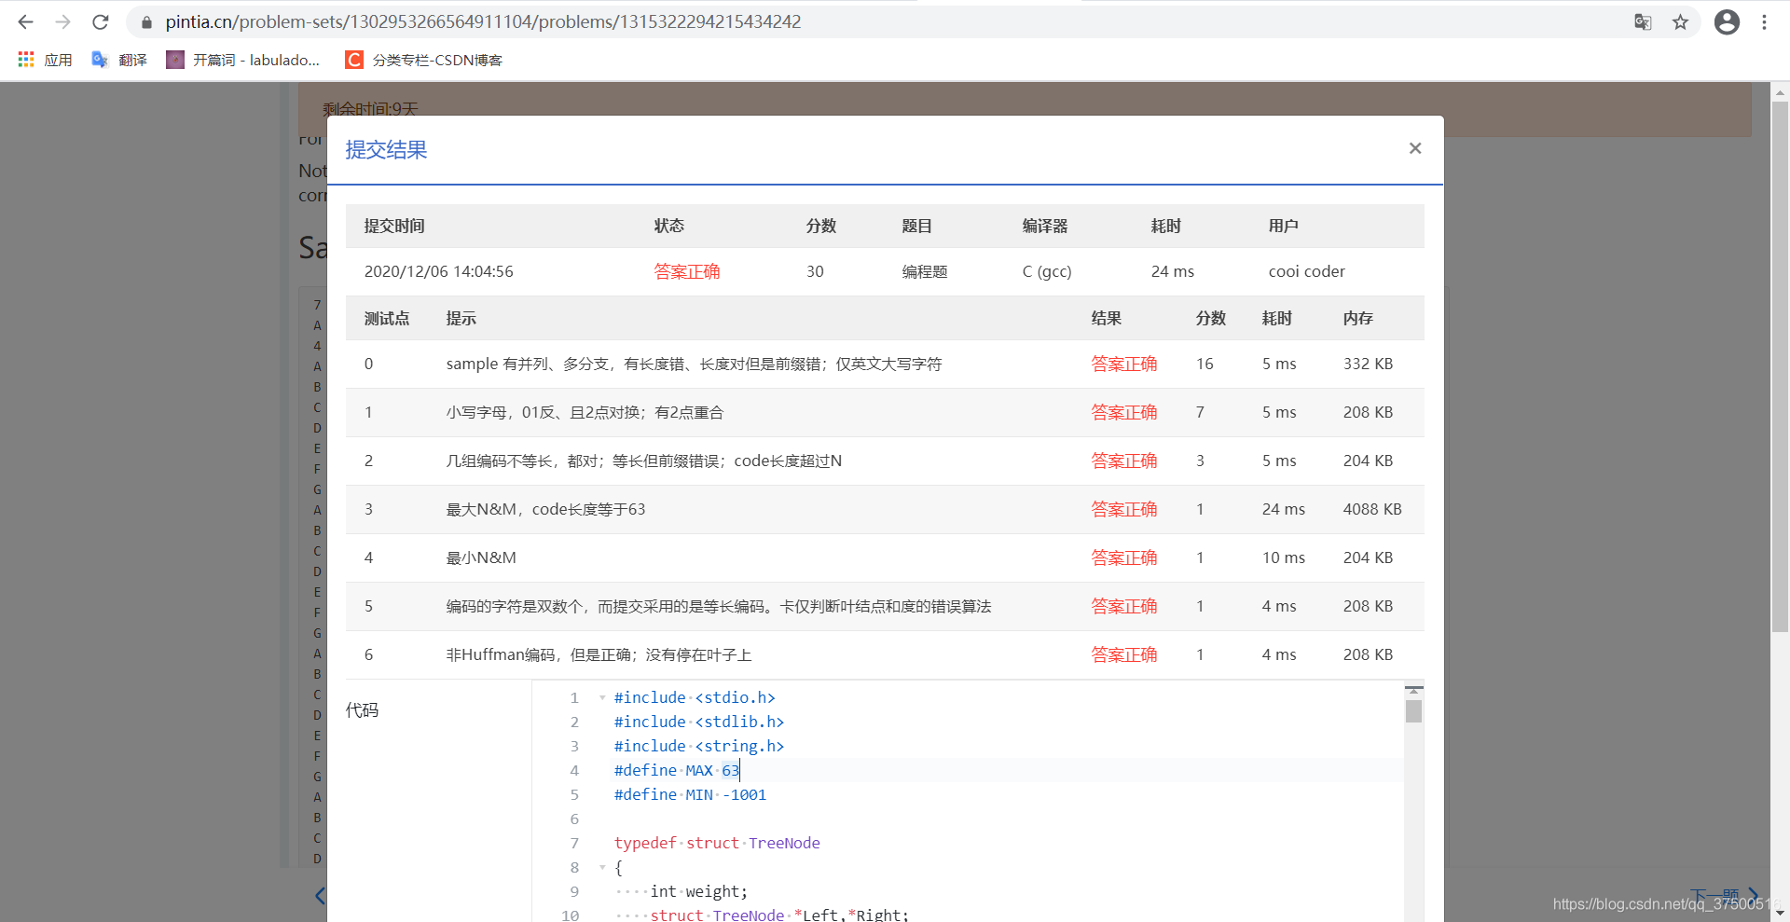
Task: Click 答案正确 result for test point 3
Action: [x=1124, y=509]
